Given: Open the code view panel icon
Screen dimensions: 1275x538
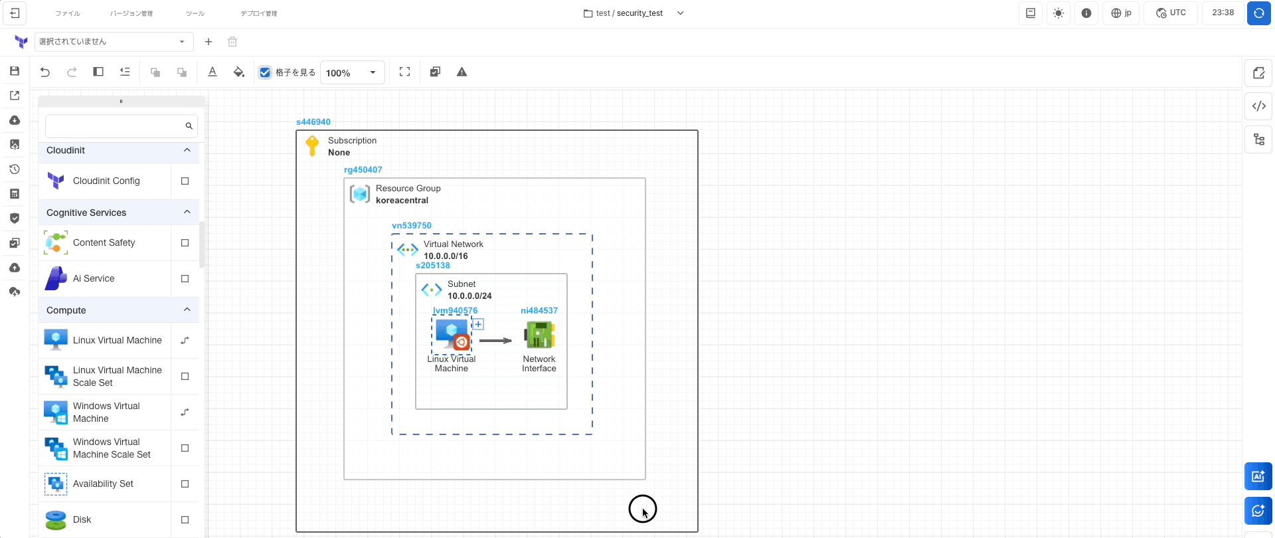Looking at the screenshot, I should [1258, 106].
